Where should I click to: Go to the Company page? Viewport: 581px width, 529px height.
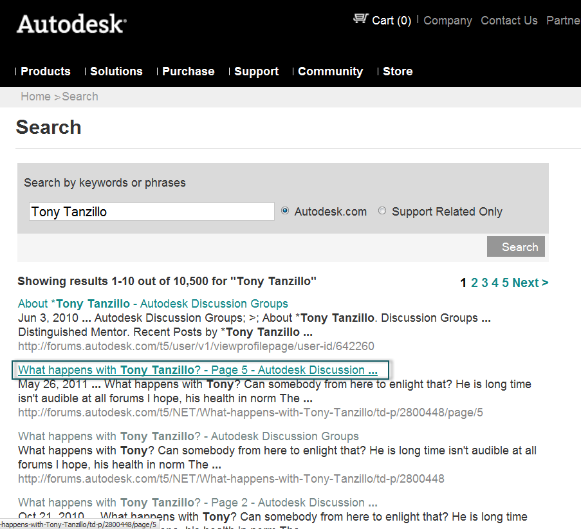coord(448,21)
